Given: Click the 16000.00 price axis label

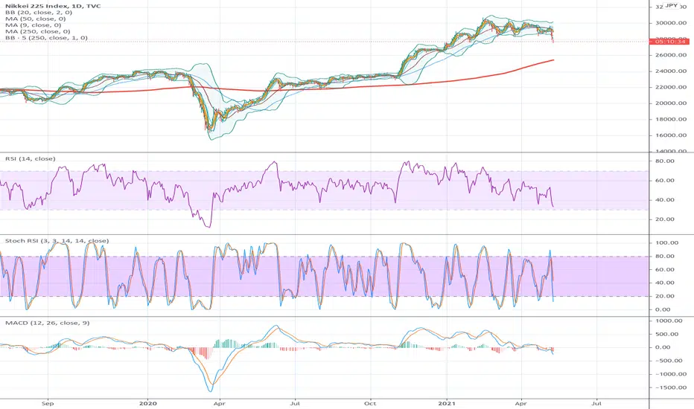Looking at the screenshot, I should (x=672, y=135).
